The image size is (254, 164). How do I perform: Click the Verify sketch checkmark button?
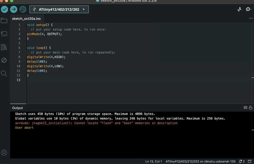point(5,9)
